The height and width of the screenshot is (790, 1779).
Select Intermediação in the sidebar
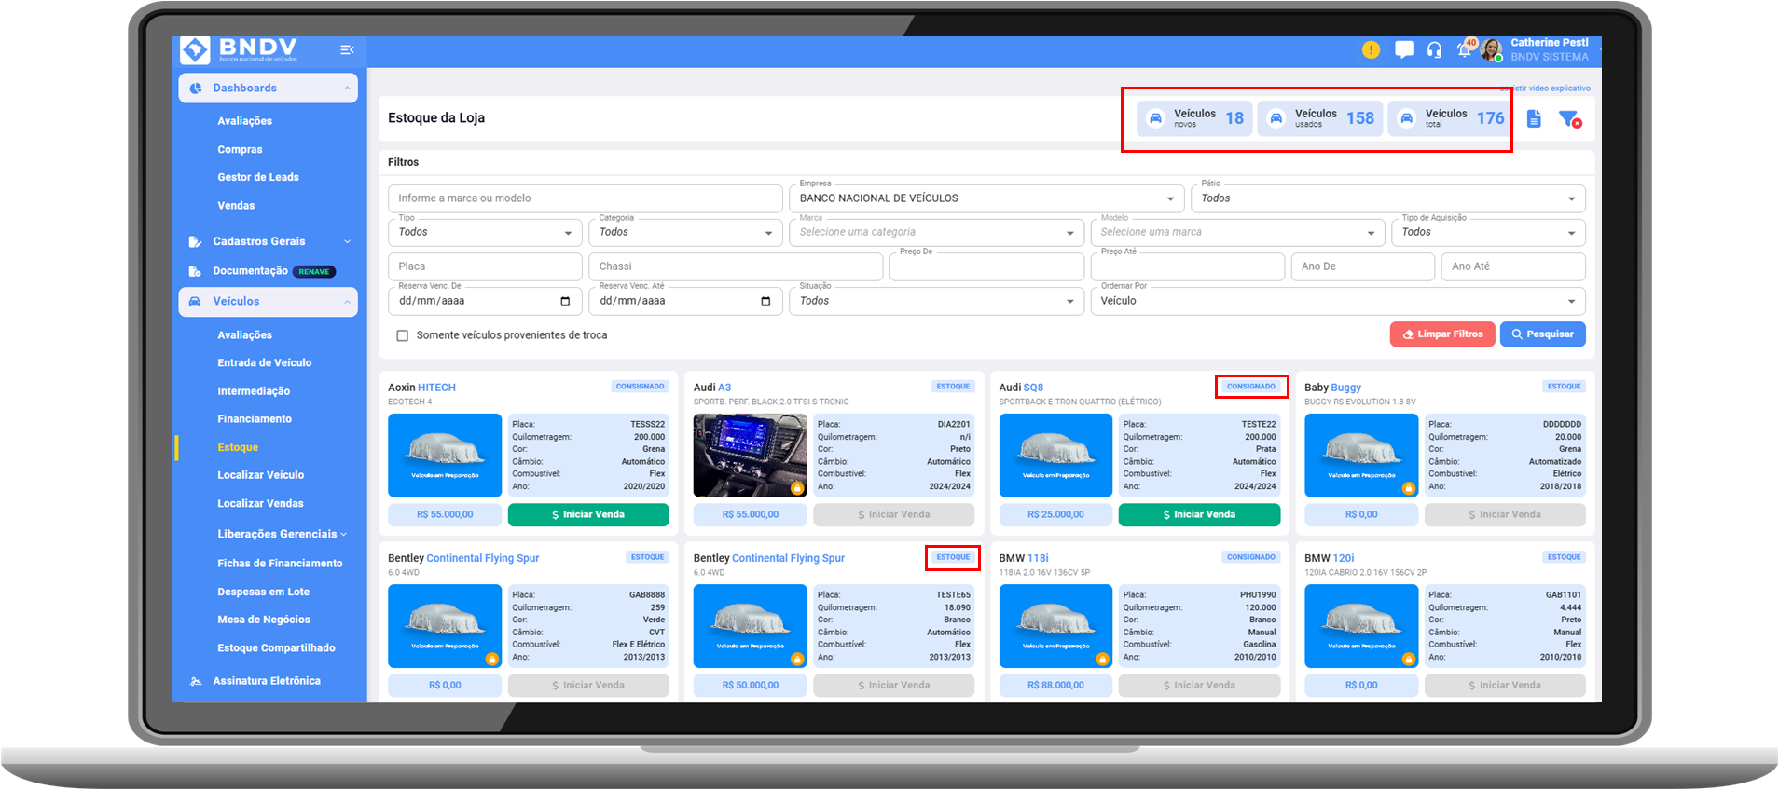click(254, 391)
